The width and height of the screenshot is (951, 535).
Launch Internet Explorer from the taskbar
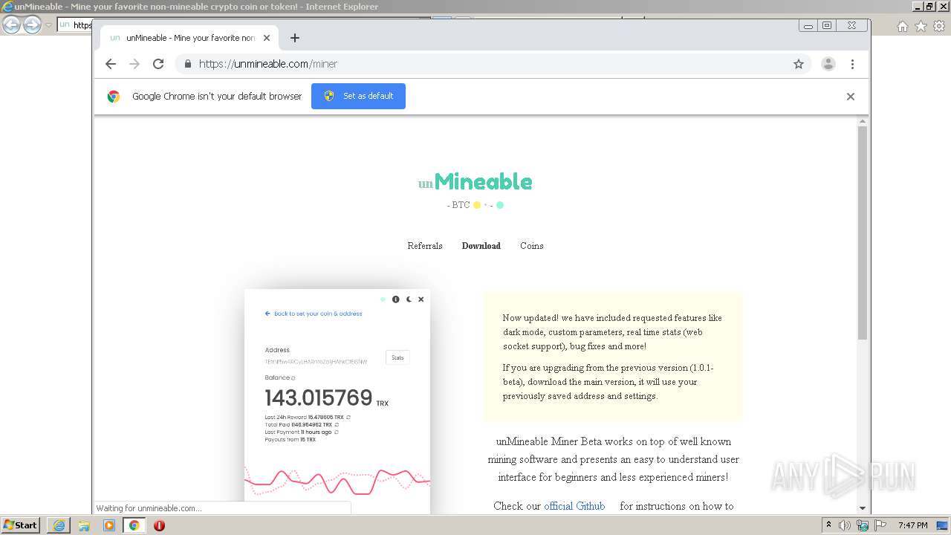[59, 525]
